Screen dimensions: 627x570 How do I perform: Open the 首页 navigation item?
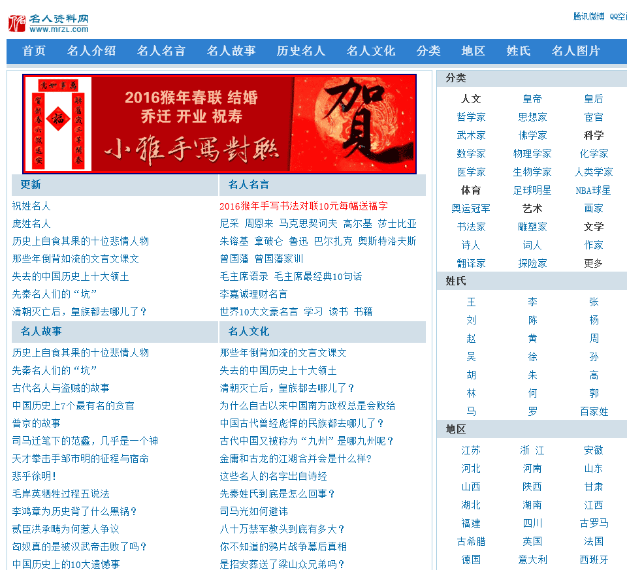(x=34, y=51)
